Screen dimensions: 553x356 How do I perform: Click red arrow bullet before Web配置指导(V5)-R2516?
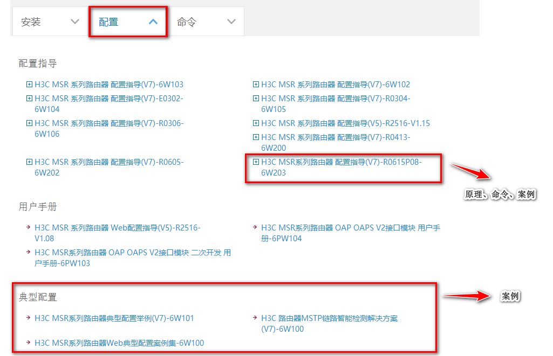28,227
